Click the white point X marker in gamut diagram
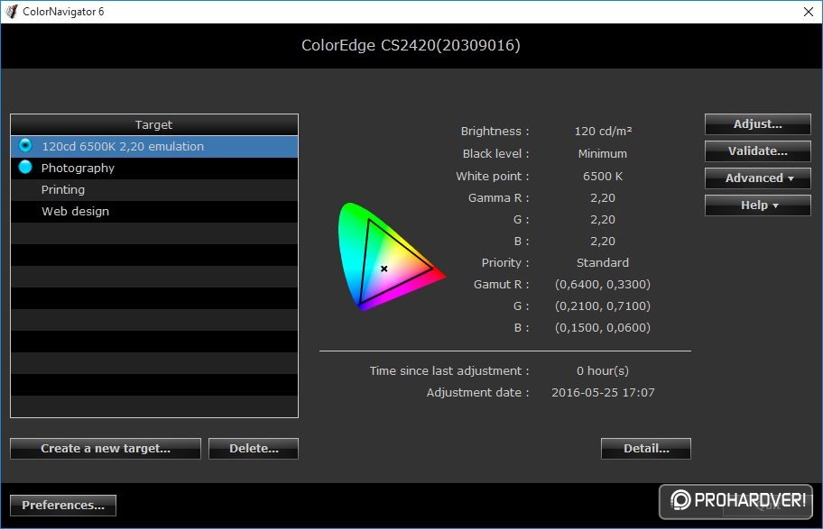Image resolution: width=823 pixels, height=529 pixels. [x=384, y=269]
